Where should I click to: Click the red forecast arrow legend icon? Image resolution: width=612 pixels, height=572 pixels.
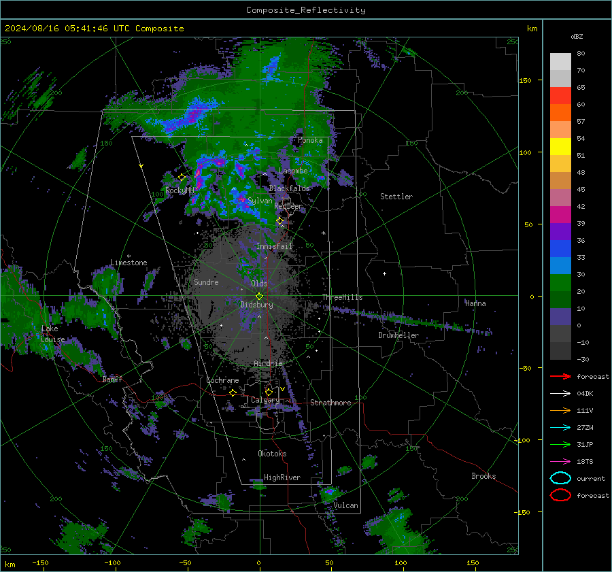pyautogui.click(x=560, y=376)
